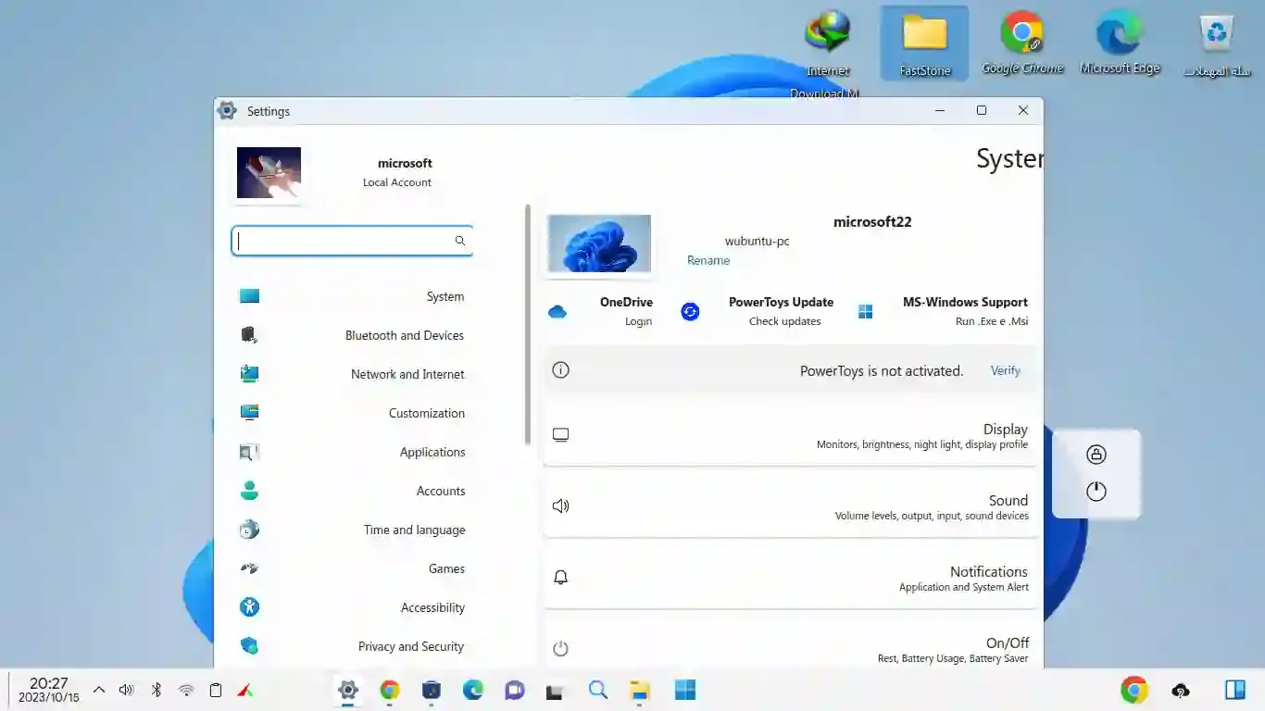Screen dimensions: 1265x711
Task: Click the sidebar vertical scrollbar
Action: (528, 324)
